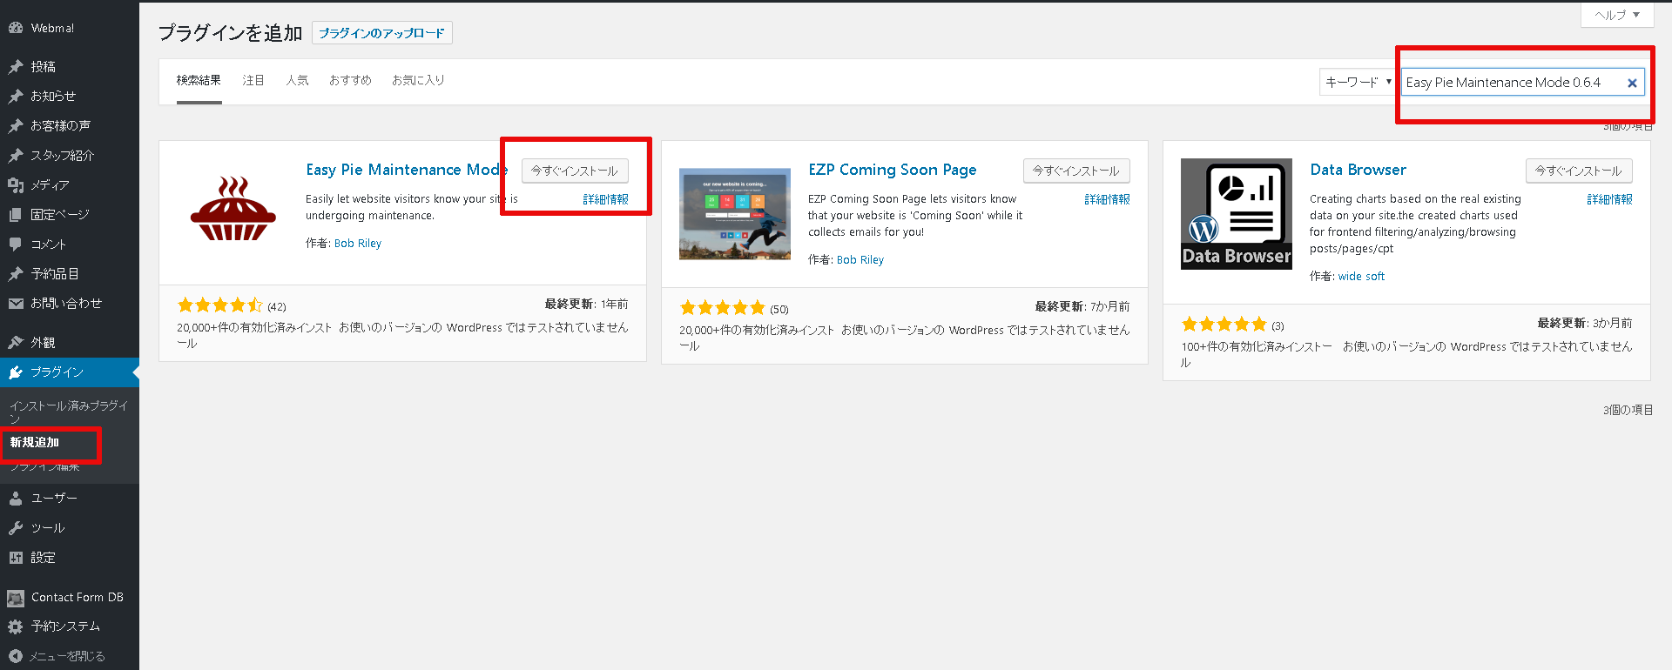Click the 予約品目 pin icon

click(15, 274)
